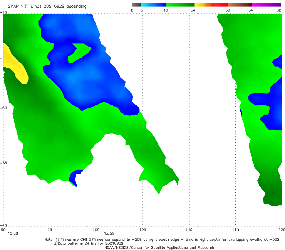
Task: Click the color bar label '5'
Action: pos(142,10)
